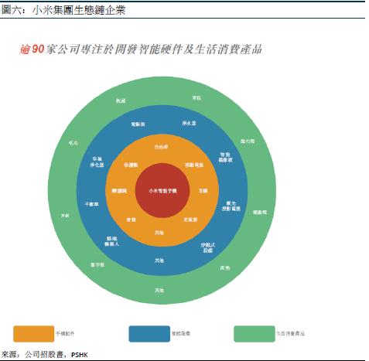Click the 圖六：小米集團生態鏈企業 title text
Screen dimensions: 369x361
(63, 10)
